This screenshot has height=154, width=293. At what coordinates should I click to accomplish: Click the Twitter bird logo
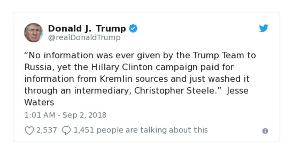coord(264,29)
